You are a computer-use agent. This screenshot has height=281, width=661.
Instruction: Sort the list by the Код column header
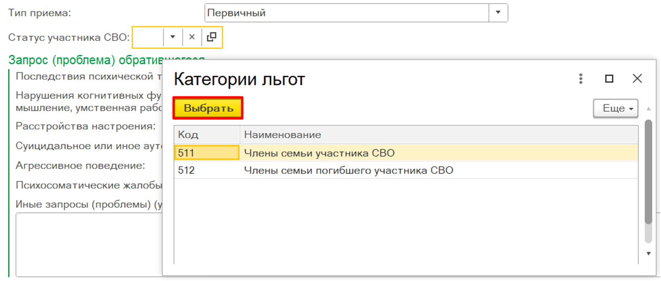coord(206,135)
